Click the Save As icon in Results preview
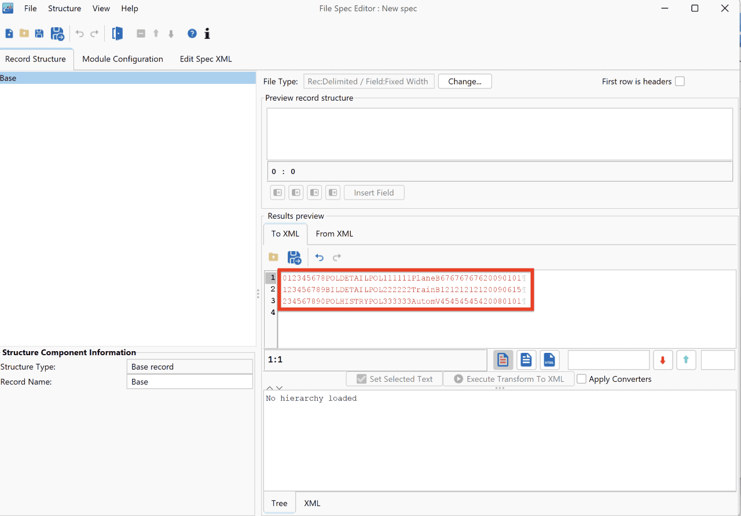This screenshot has width=741, height=516. [x=294, y=257]
